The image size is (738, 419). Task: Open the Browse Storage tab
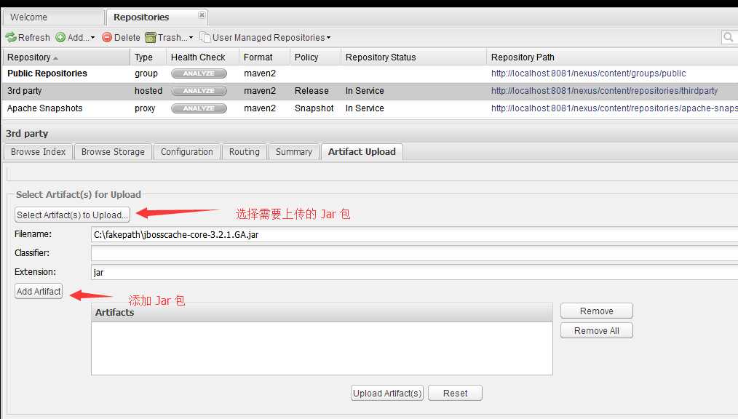click(113, 152)
